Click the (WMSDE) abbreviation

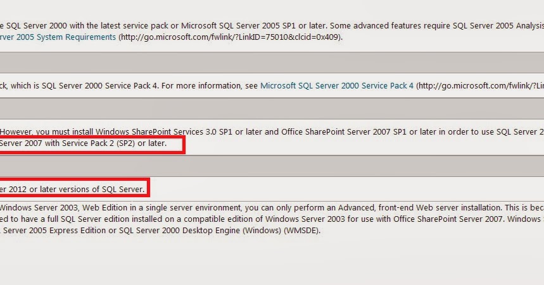tap(301, 230)
